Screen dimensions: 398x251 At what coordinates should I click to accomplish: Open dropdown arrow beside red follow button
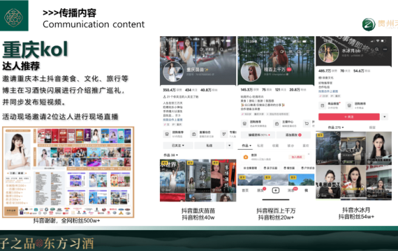385,117
